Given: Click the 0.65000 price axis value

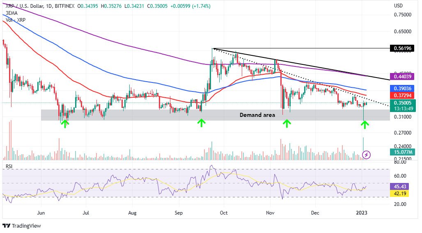Looking at the screenshot, I should [x=402, y=32].
